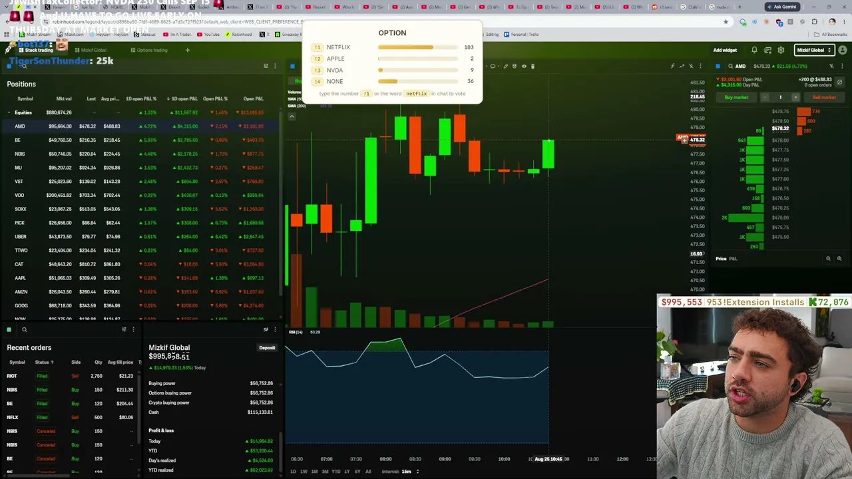The height and width of the screenshot is (479, 852).
Task: Click the browser bookmark star icon
Action: (x=726, y=22)
